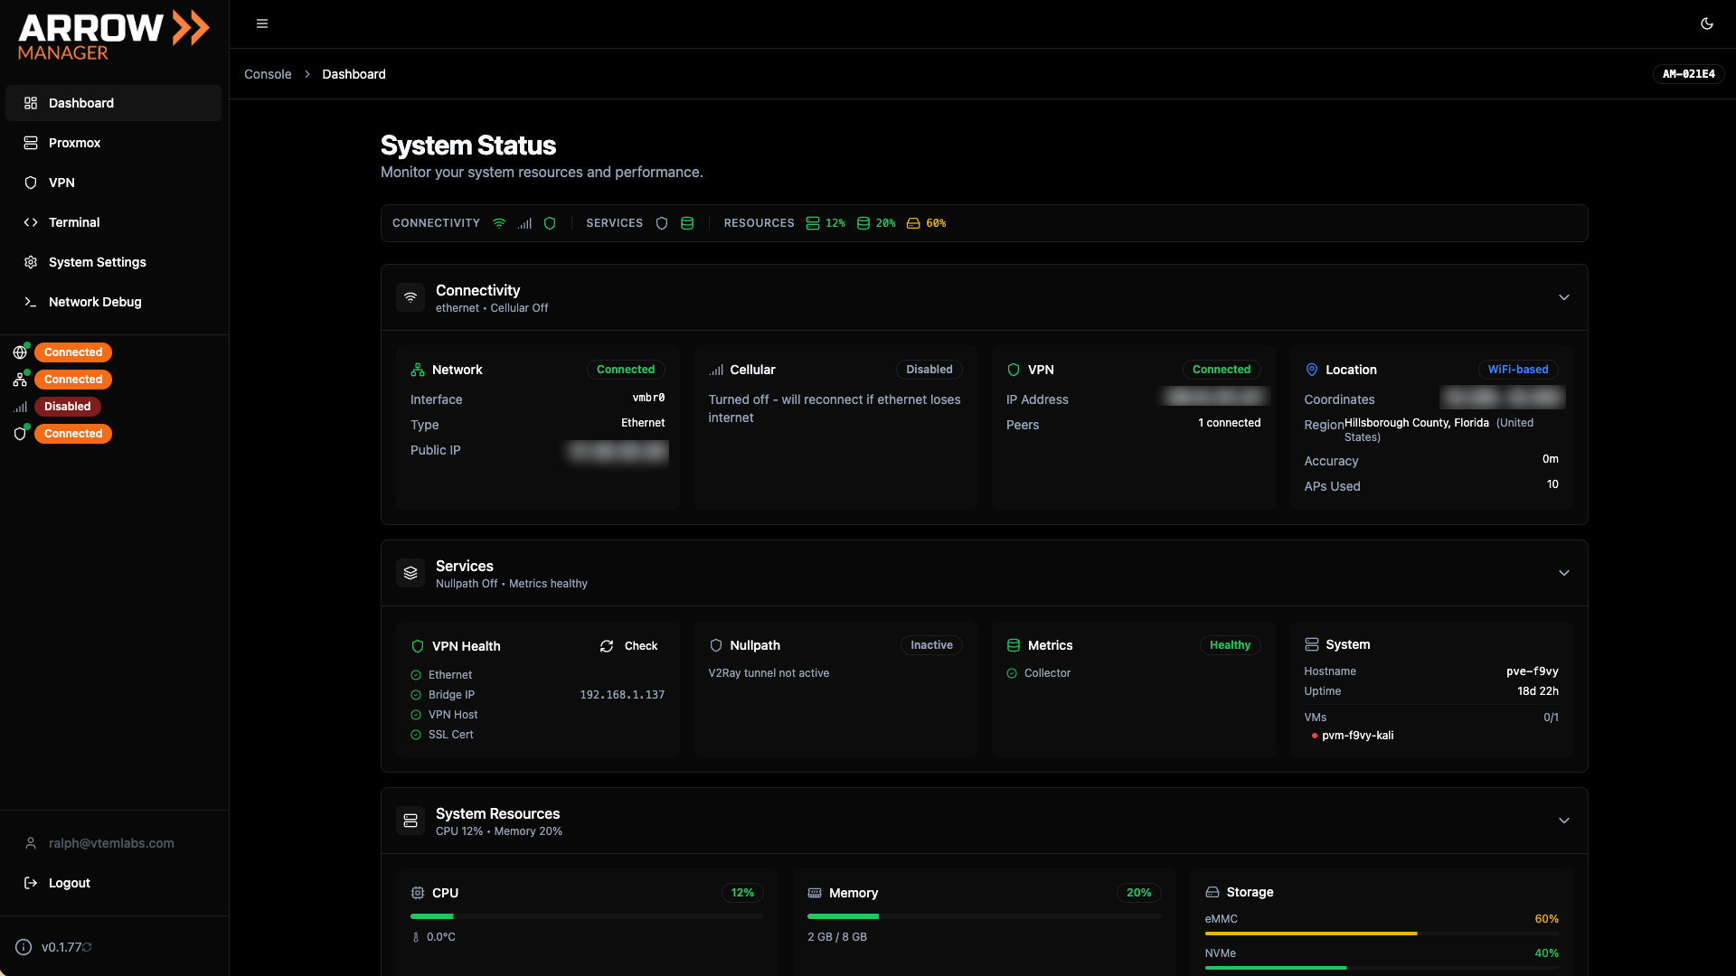Open the Terminal from the sidebar
The height and width of the screenshot is (976, 1736).
point(74,222)
